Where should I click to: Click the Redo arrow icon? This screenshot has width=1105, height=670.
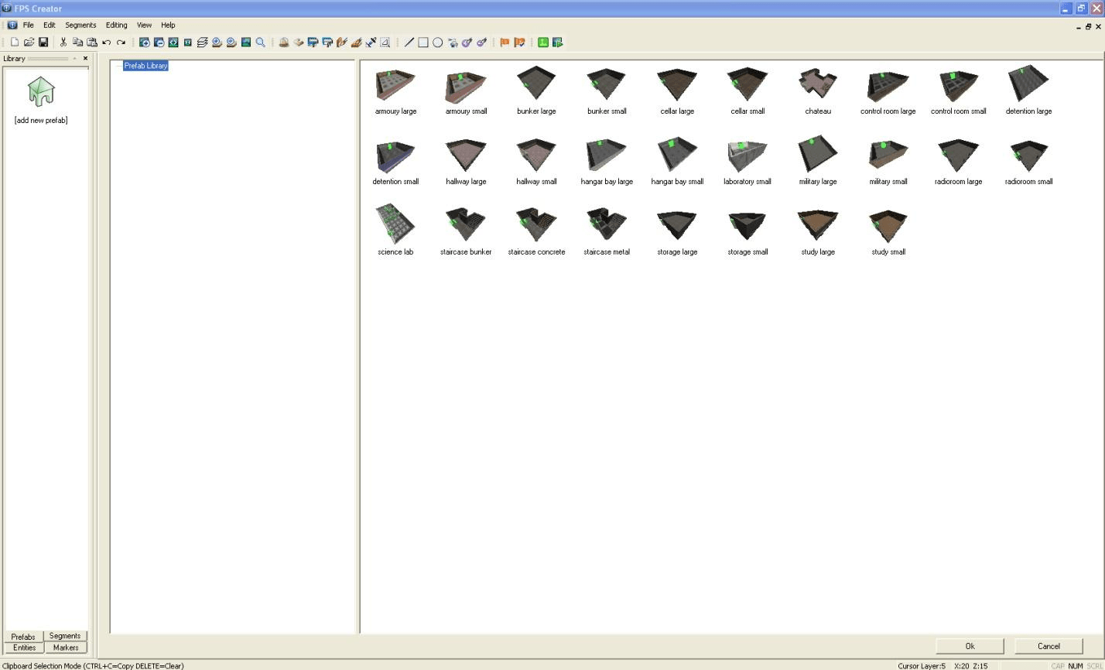(121, 43)
